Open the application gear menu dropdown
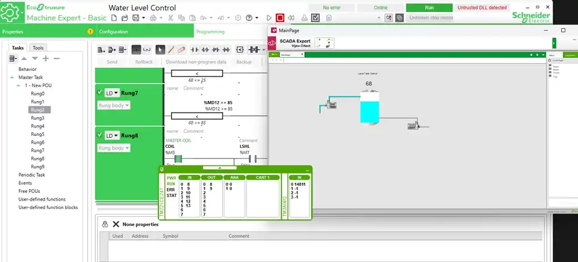The width and height of the screenshot is (578, 262). [22, 13]
